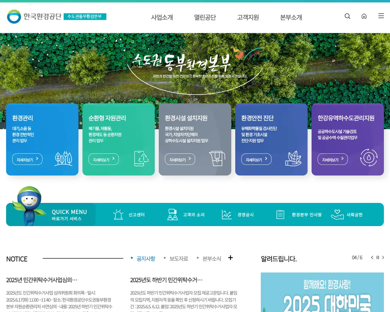Select the 본부소식 tab

pos(212,258)
